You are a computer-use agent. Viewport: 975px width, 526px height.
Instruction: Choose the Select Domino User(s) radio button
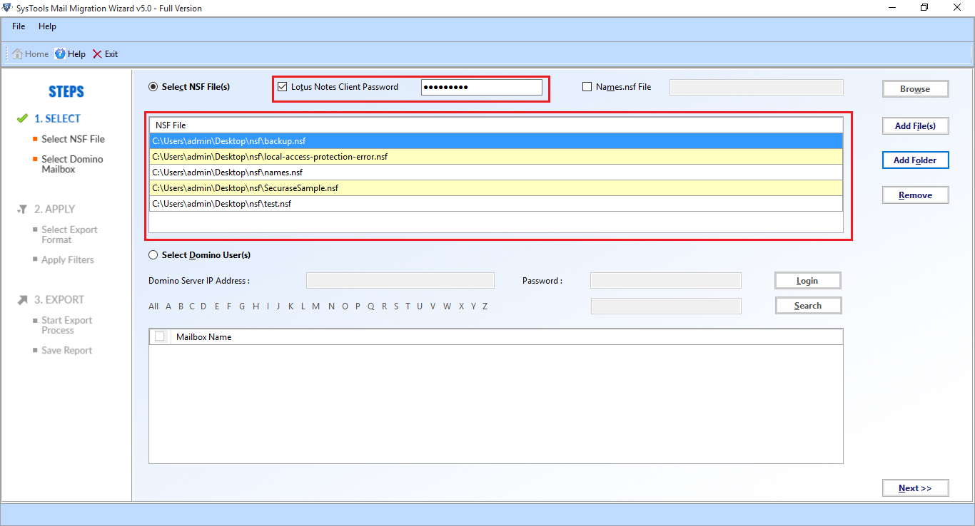click(153, 255)
